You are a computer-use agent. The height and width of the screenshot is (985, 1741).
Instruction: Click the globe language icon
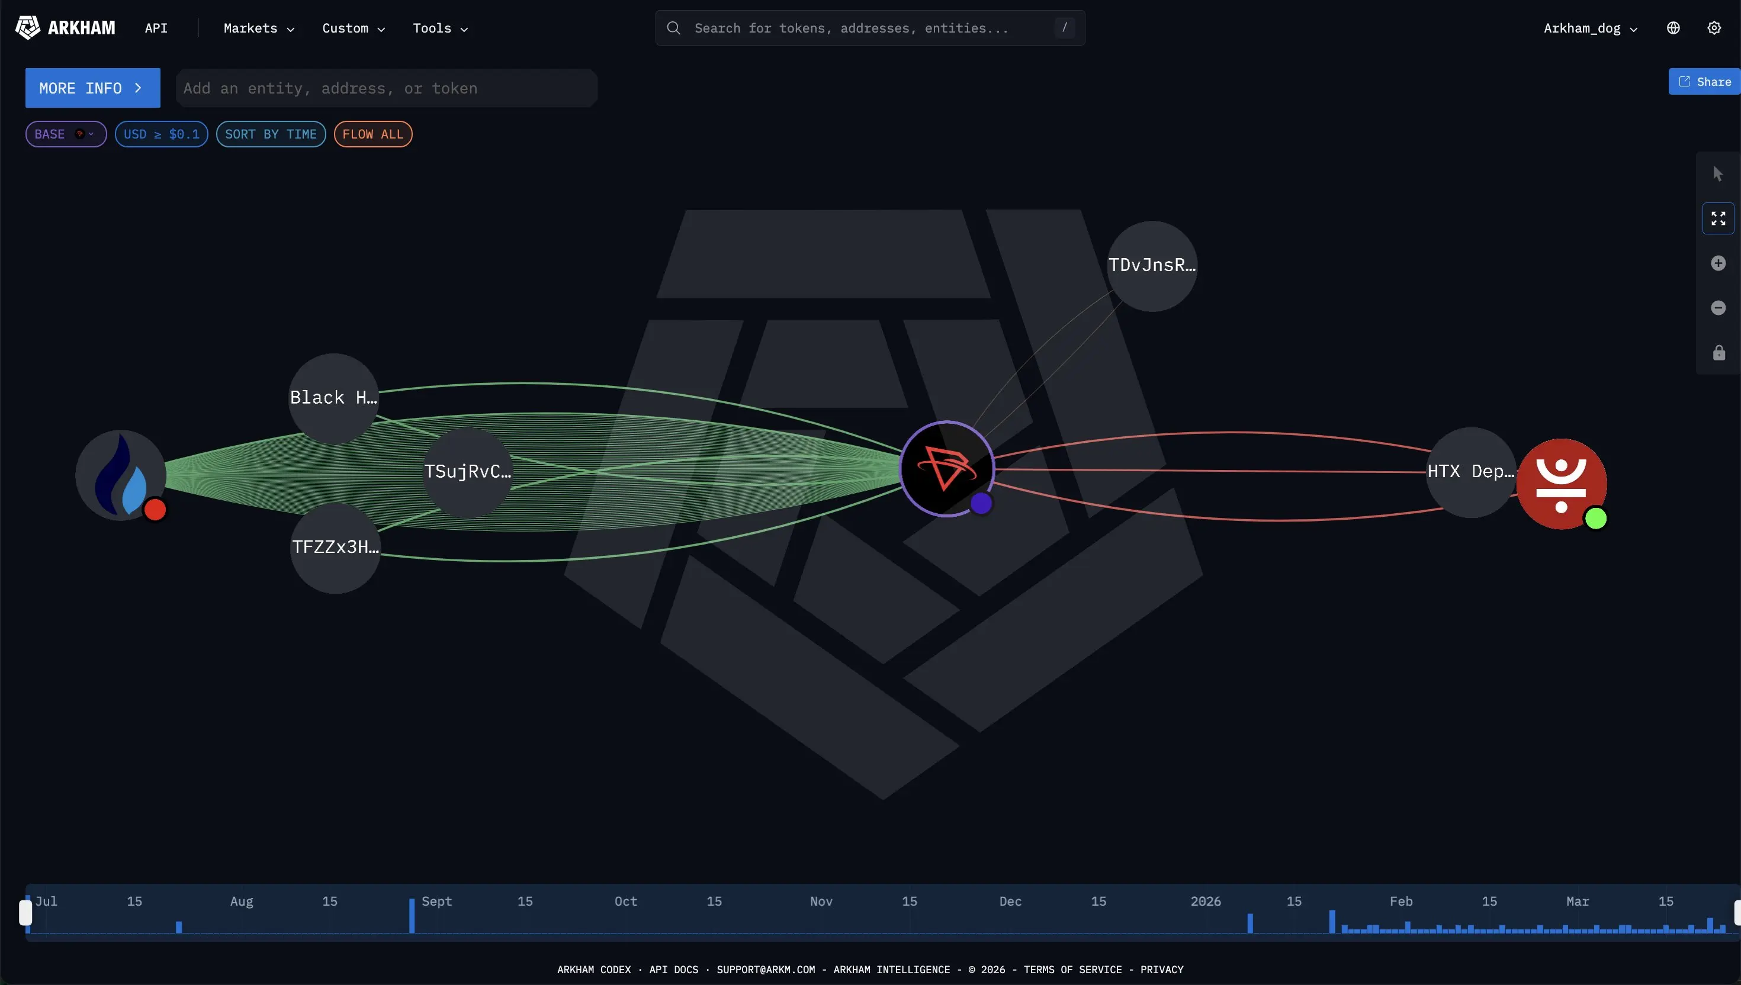(x=1673, y=28)
